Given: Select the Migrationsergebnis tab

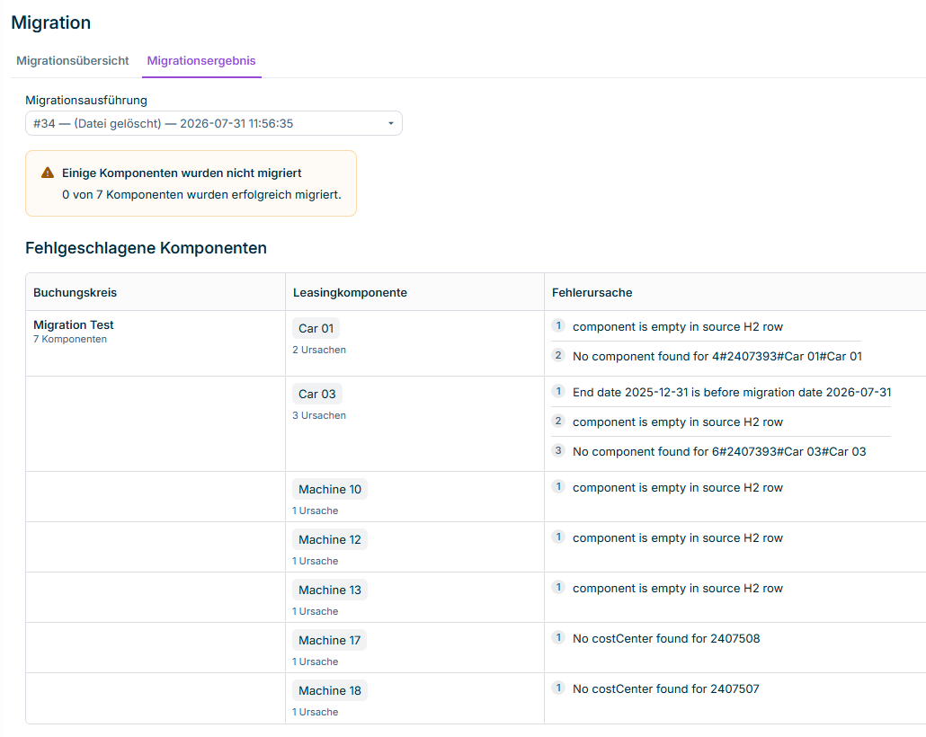Looking at the screenshot, I should pos(201,61).
